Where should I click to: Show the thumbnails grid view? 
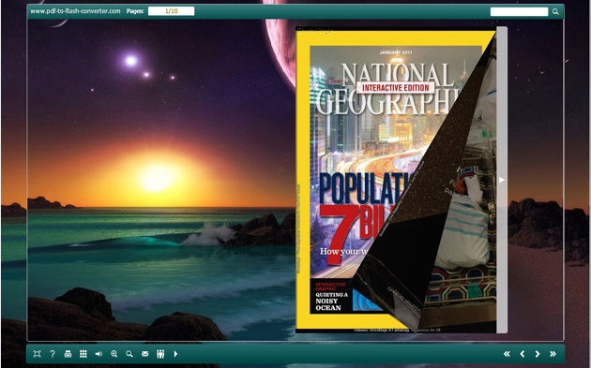83,354
